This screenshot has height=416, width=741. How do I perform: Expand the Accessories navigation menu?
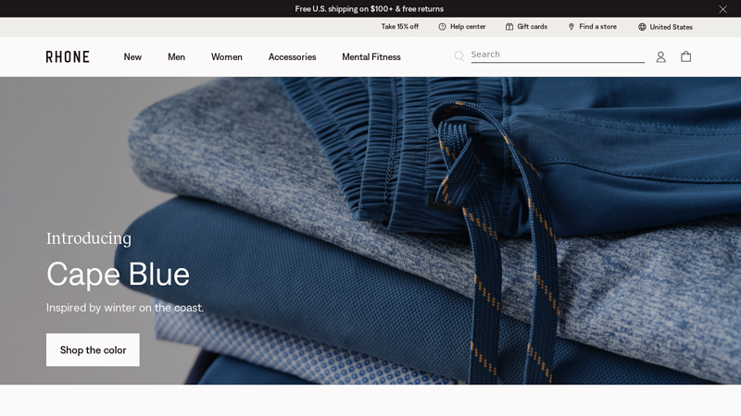pyautogui.click(x=292, y=56)
